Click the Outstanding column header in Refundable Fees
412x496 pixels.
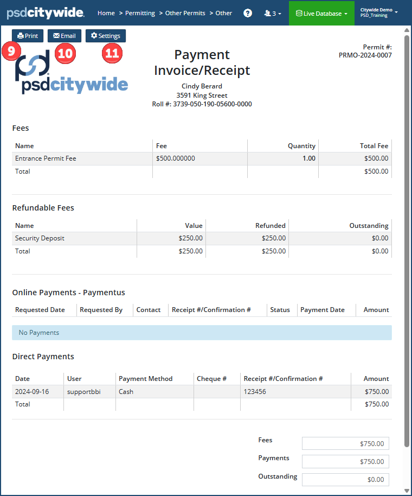[369, 226]
